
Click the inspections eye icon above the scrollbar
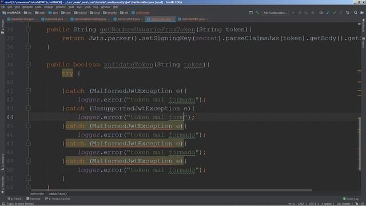tap(359, 24)
